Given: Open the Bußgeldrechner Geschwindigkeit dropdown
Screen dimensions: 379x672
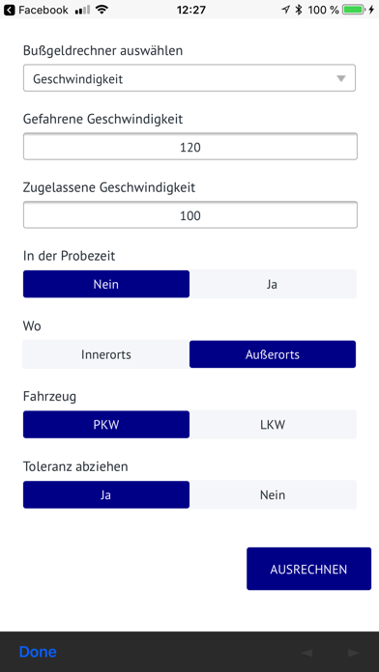Looking at the screenshot, I should 189,78.
